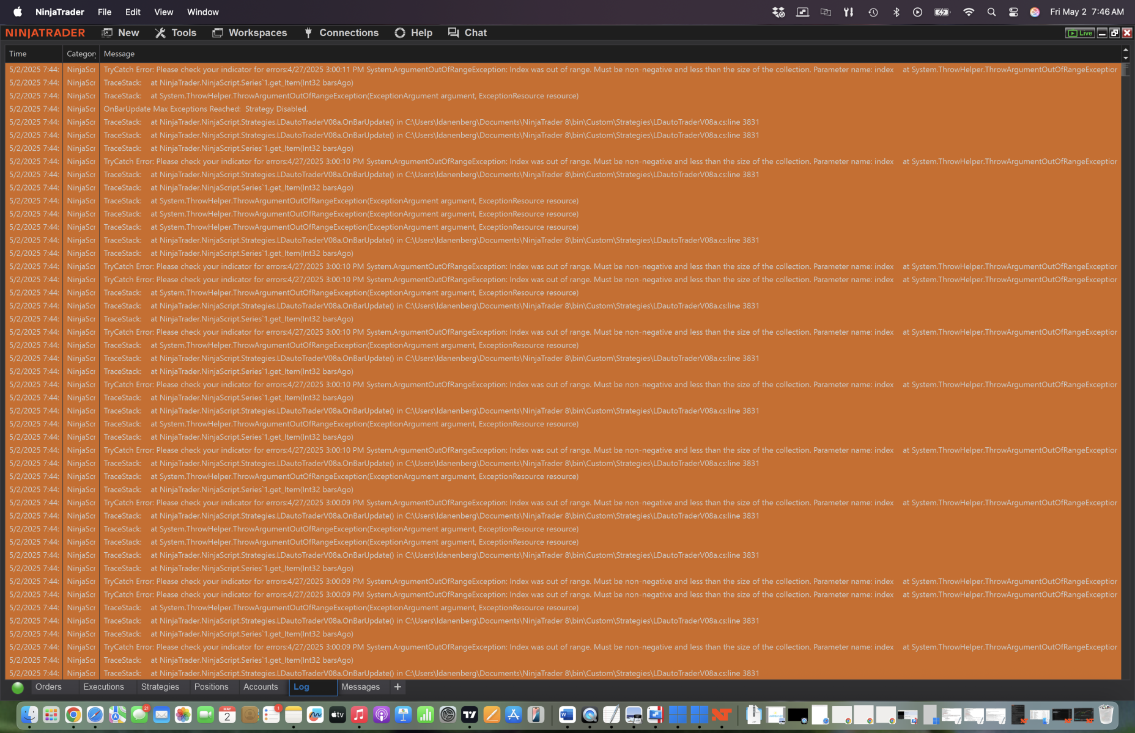Open the NinjaTrader app menu
The height and width of the screenshot is (733, 1135).
(x=59, y=12)
